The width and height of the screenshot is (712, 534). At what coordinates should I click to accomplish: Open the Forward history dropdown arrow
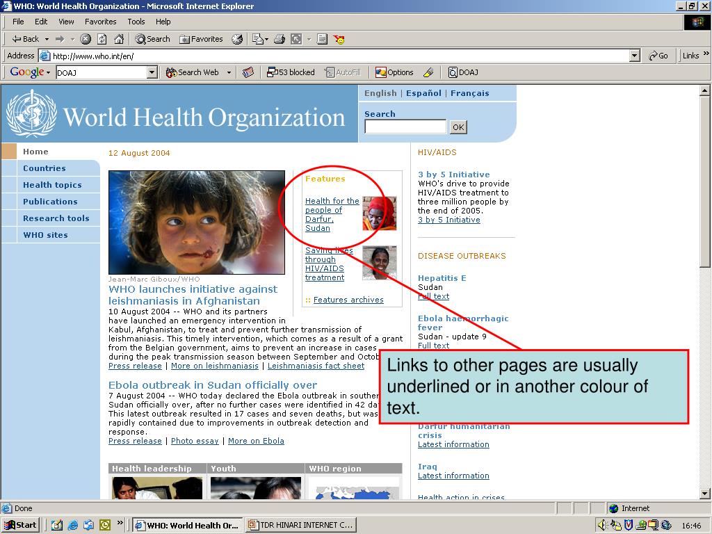pyautogui.click(x=72, y=39)
